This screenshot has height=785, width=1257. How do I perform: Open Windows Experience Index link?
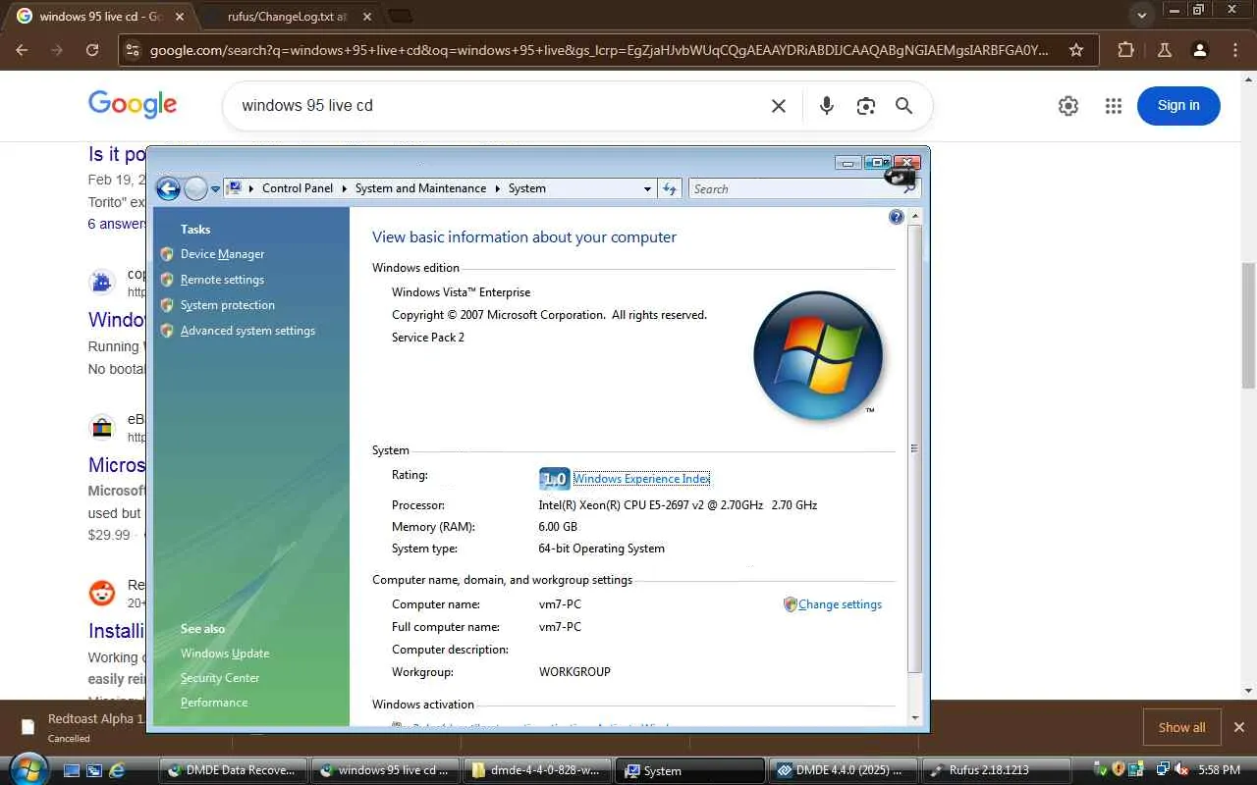[x=641, y=479]
